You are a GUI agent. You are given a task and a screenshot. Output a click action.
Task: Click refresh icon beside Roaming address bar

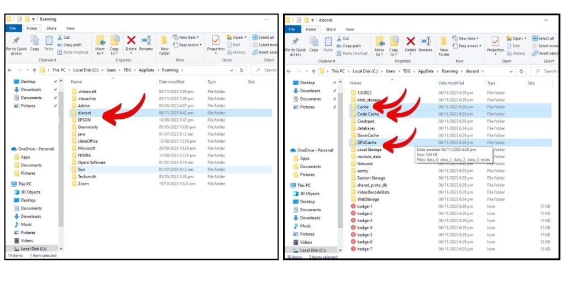242,70
